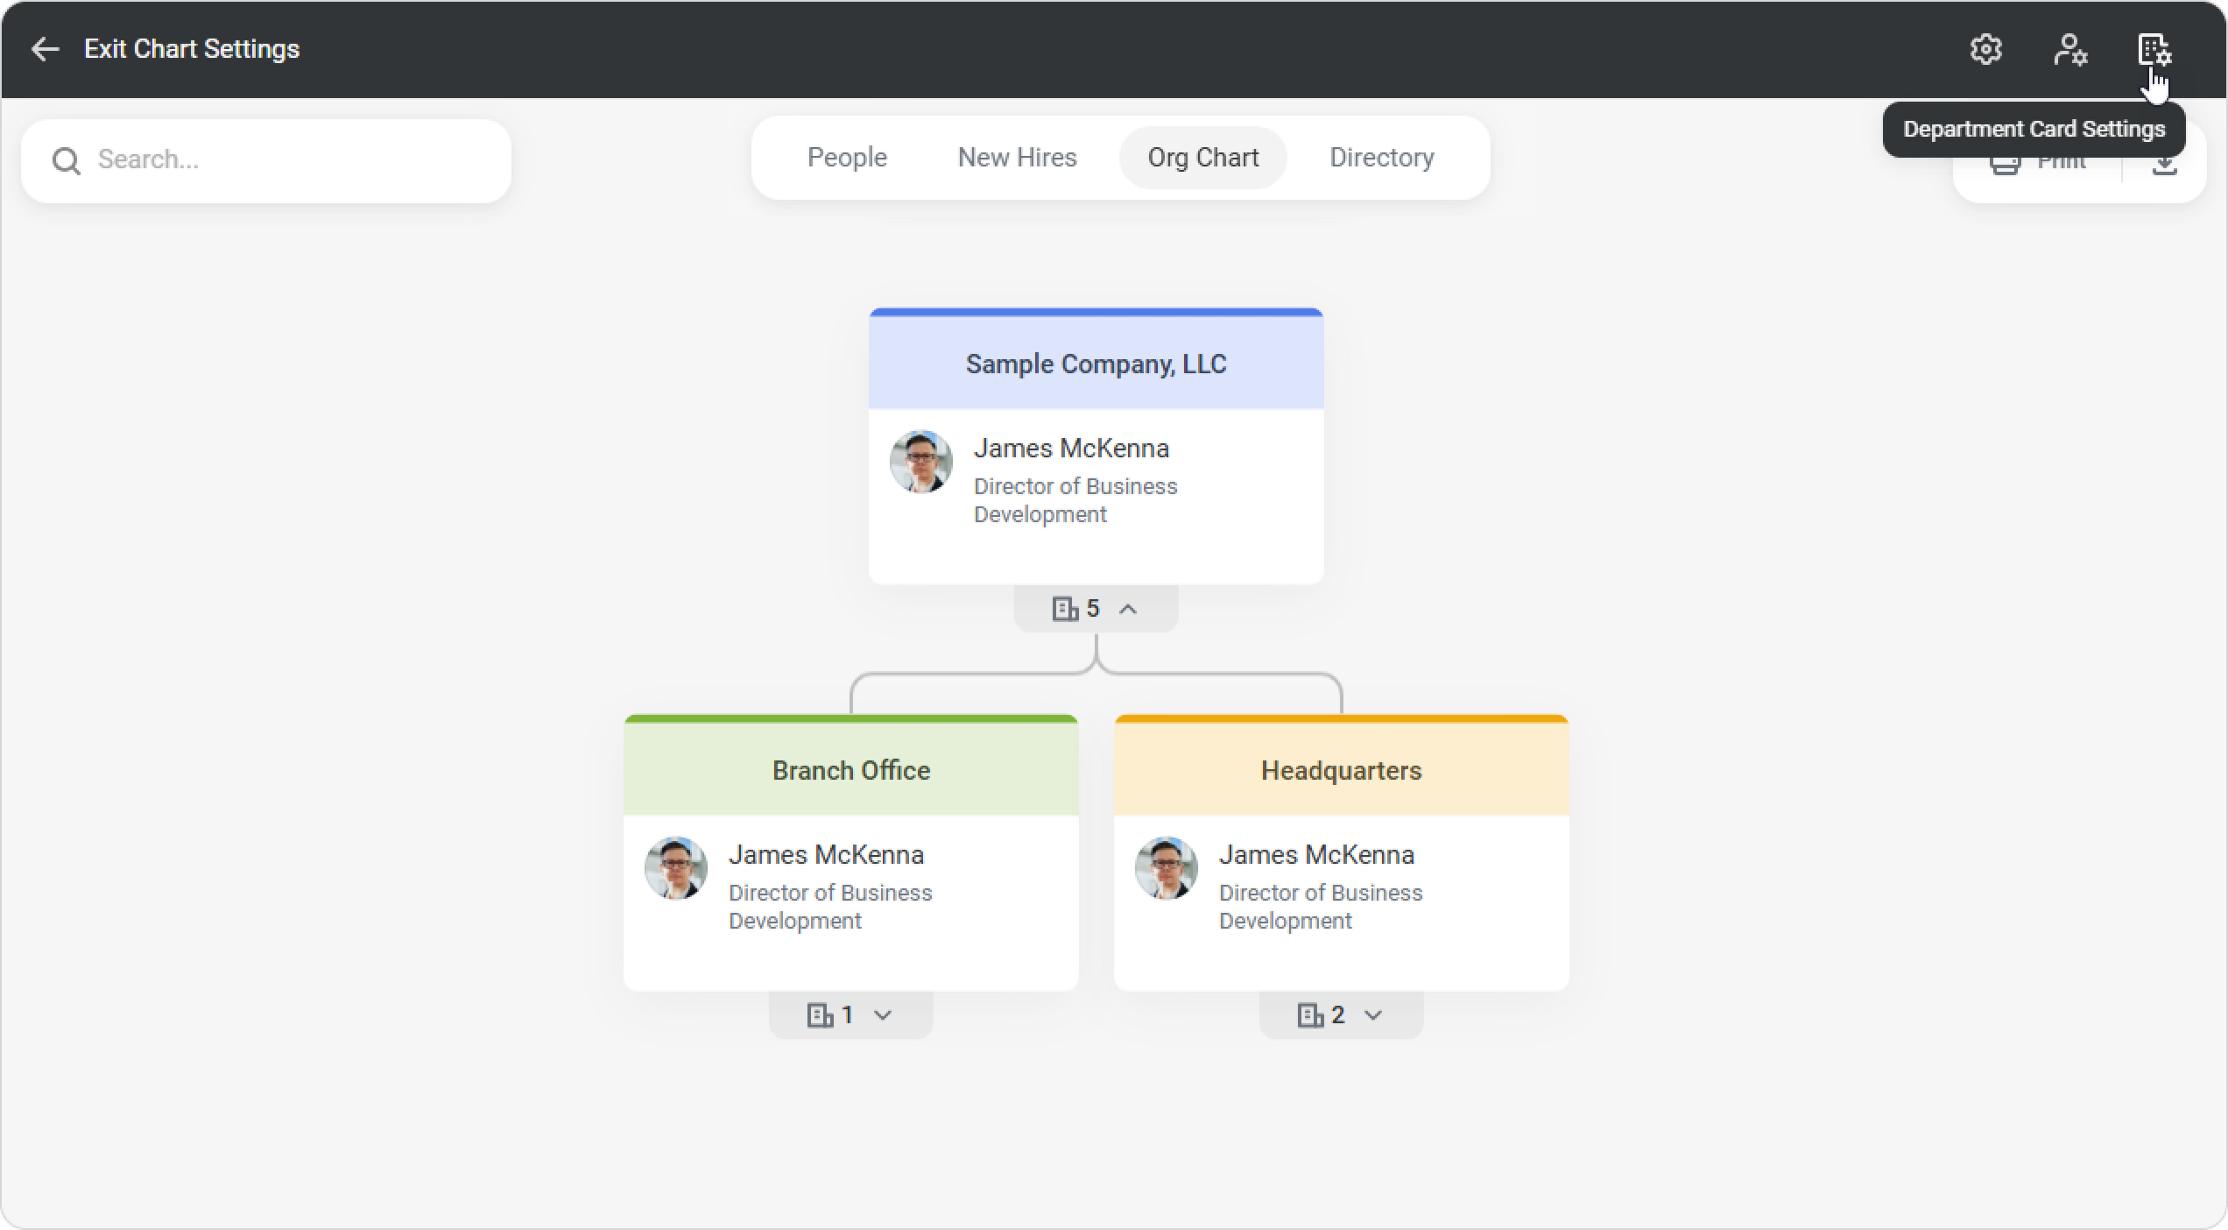This screenshot has height=1230, width=2228.
Task: Click the Branch Office green header
Action: 850,770
